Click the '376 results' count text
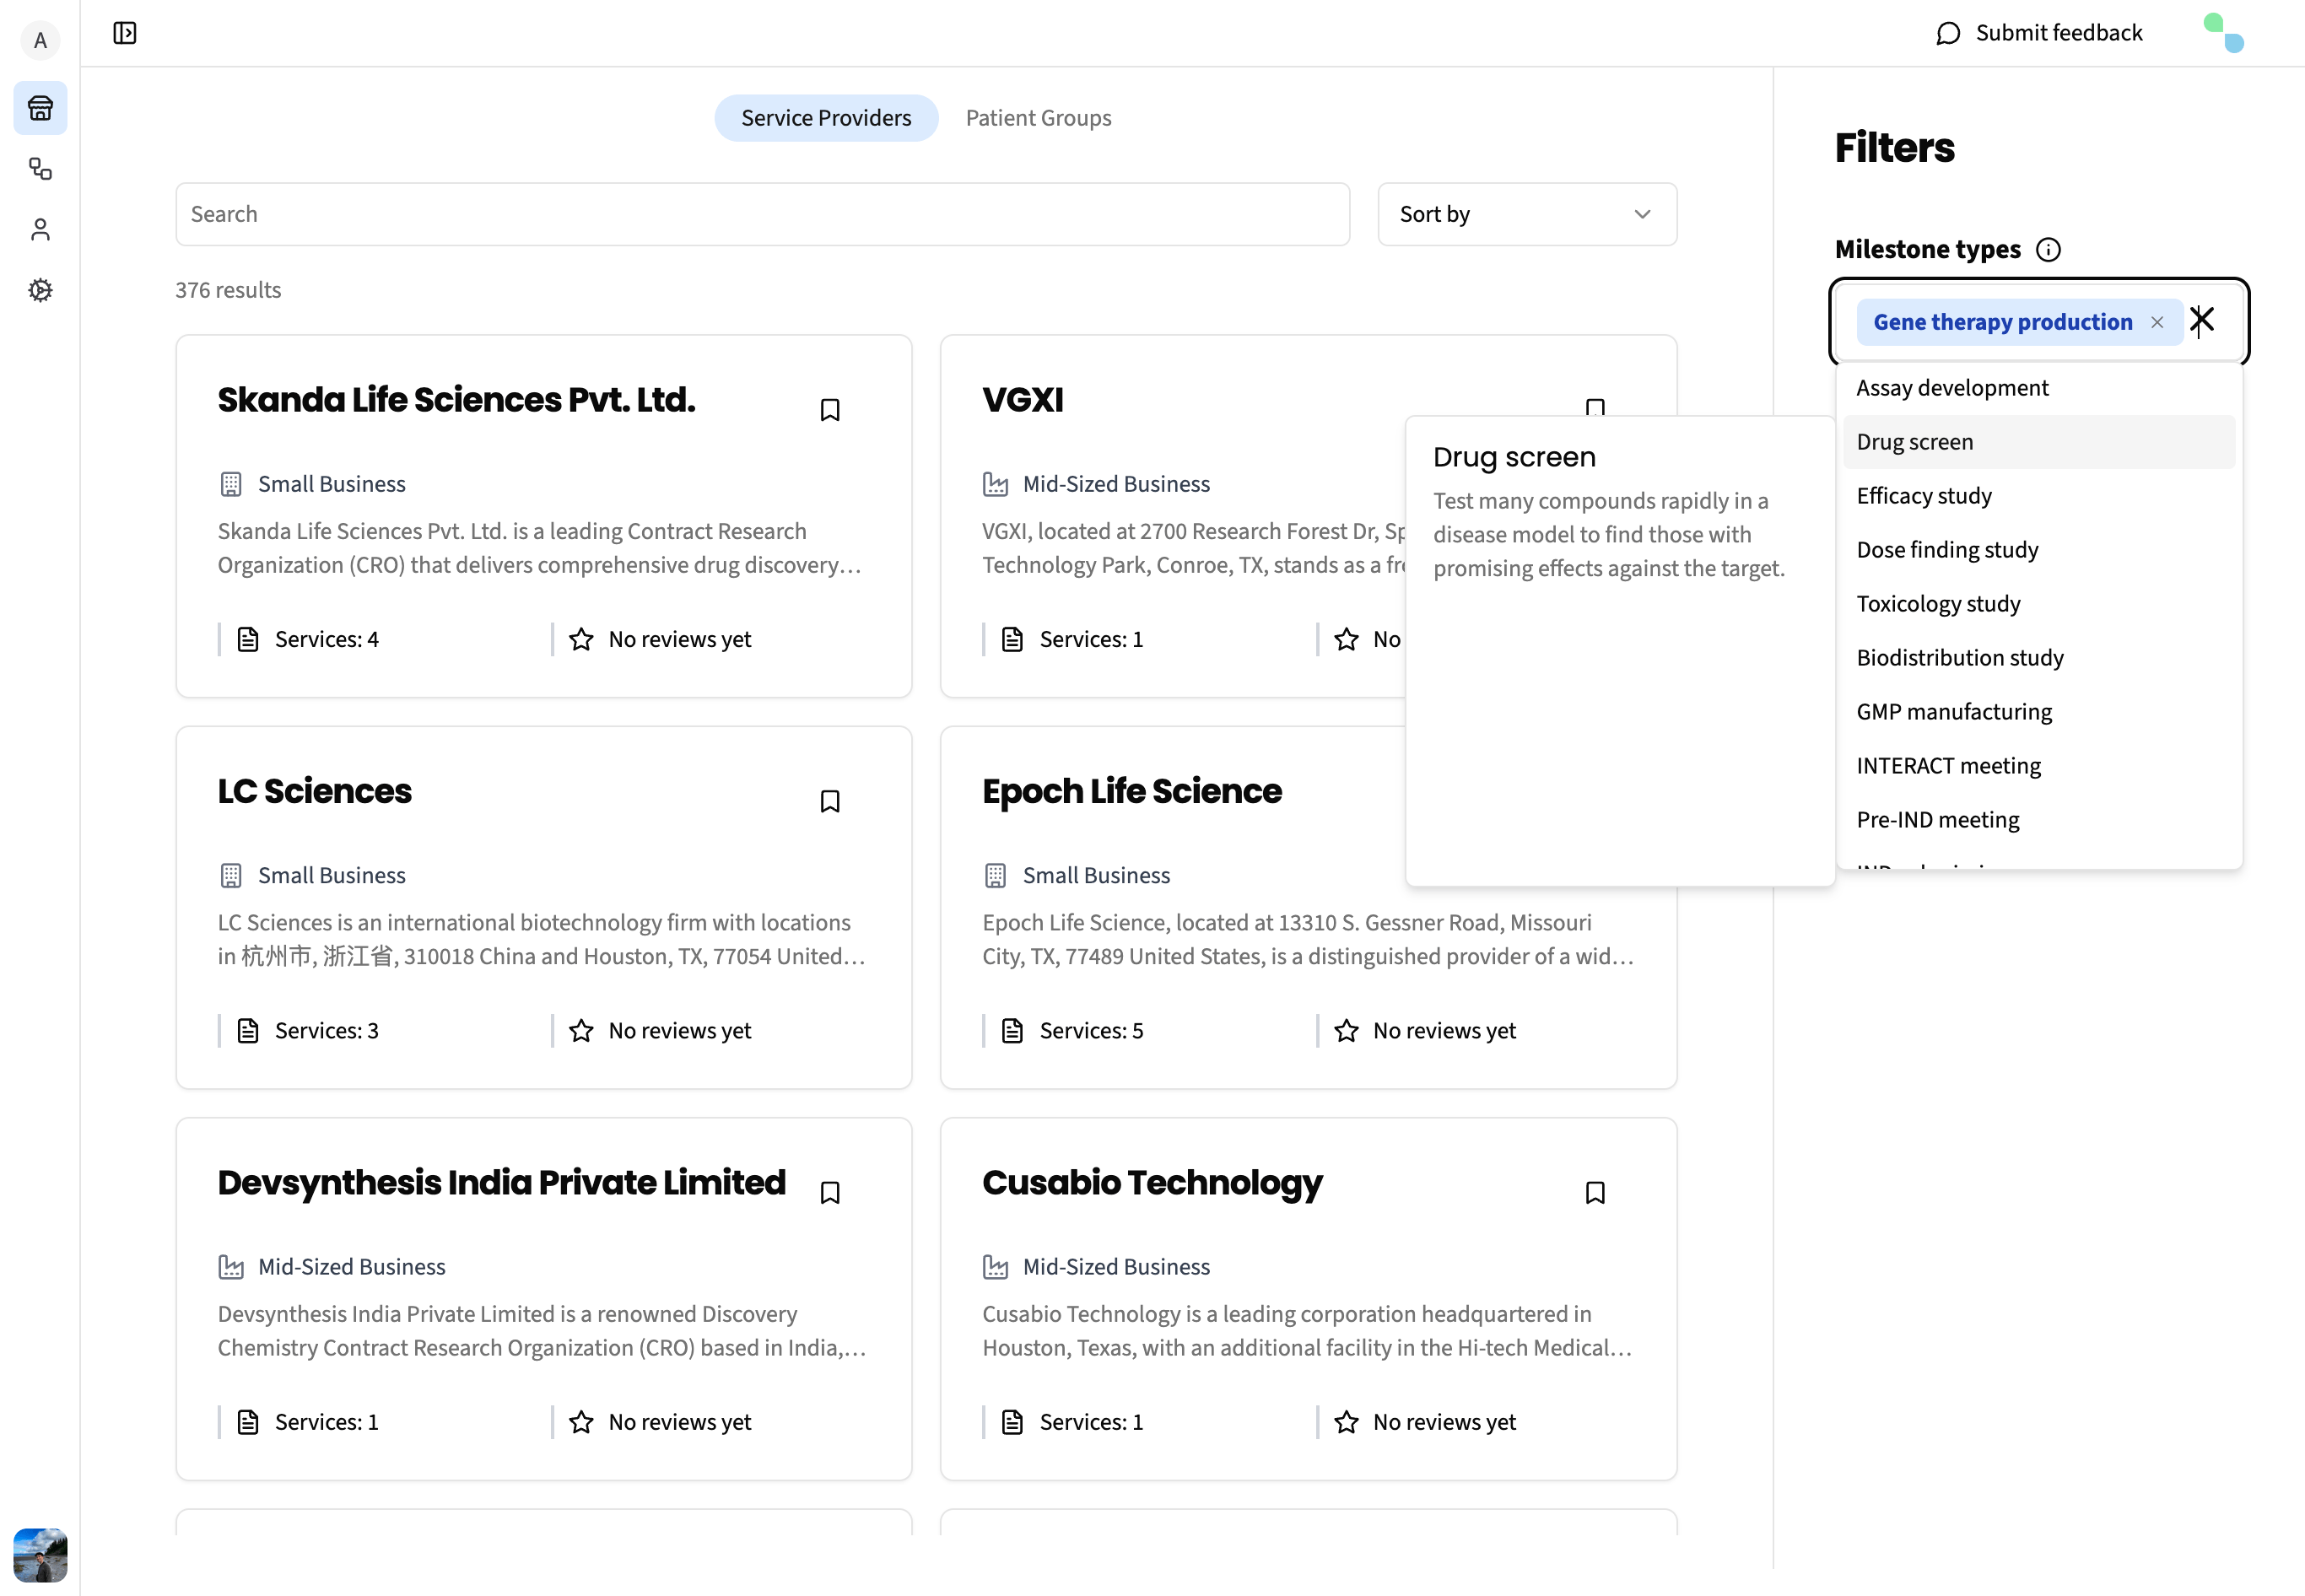 click(228, 290)
